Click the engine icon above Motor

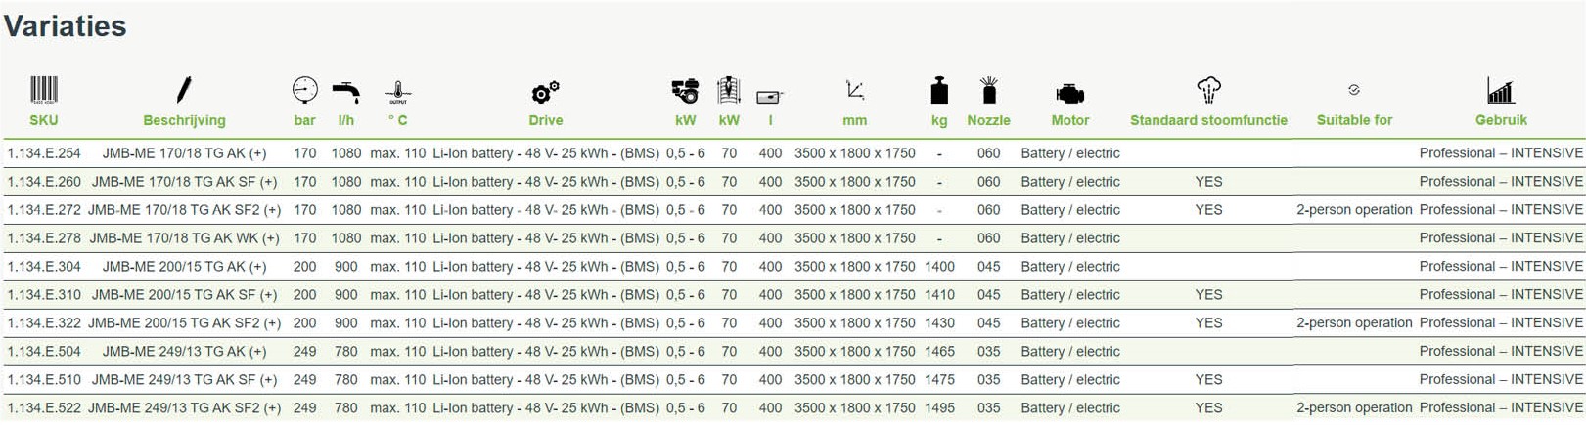1069,94
